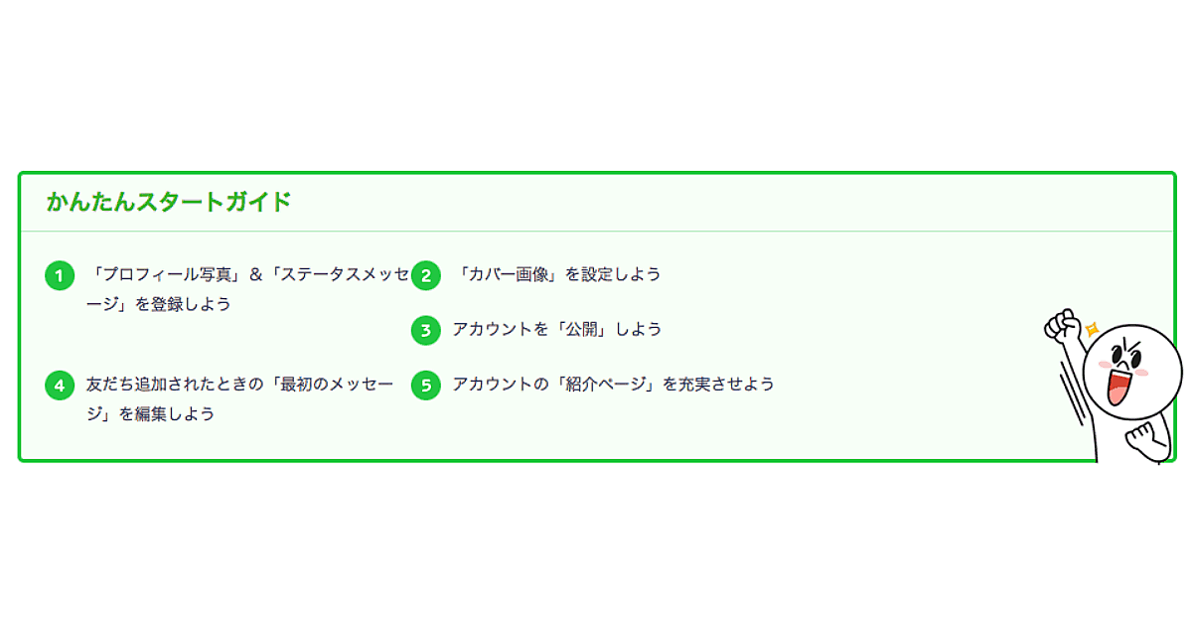Click the green number 4 step icon
Viewport: 1192px width, 626px height.
[60, 386]
